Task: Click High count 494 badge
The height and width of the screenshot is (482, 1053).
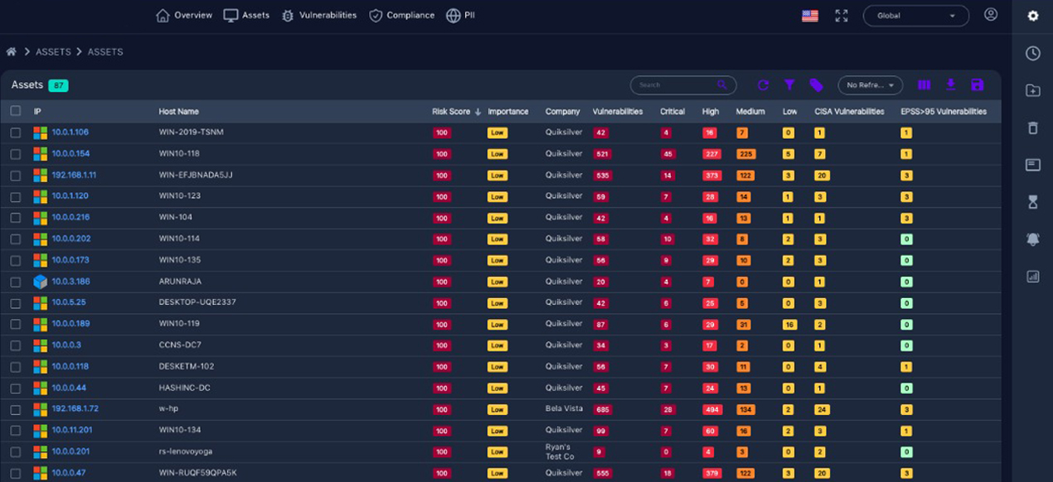Action: click(712, 409)
